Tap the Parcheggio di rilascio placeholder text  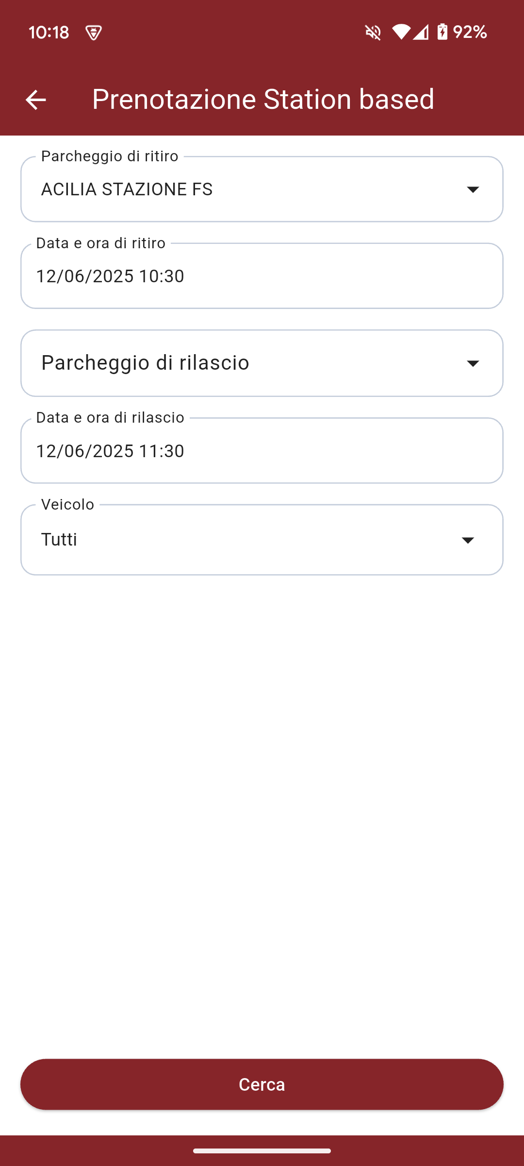146,363
